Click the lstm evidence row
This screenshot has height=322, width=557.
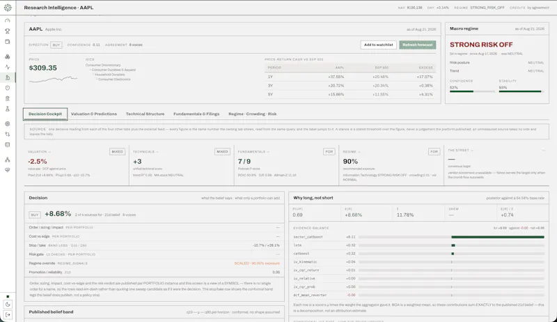coord(418,245)
